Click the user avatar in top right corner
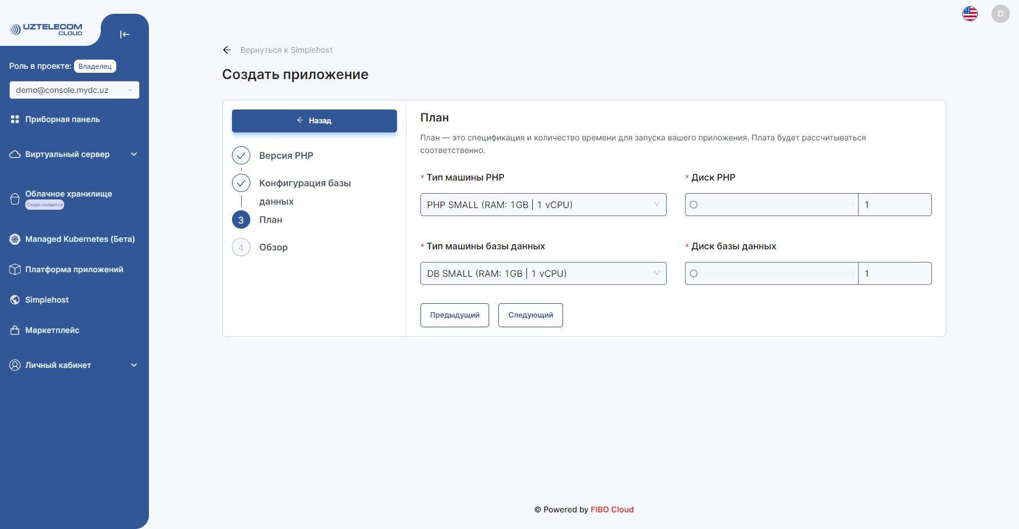 (x=1000, y=13)
